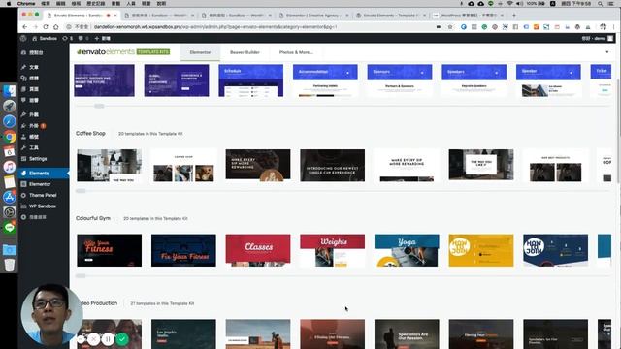Select the Elements sidebar menu item
This screenshot has height=349, width=621.
pos(43,174)
